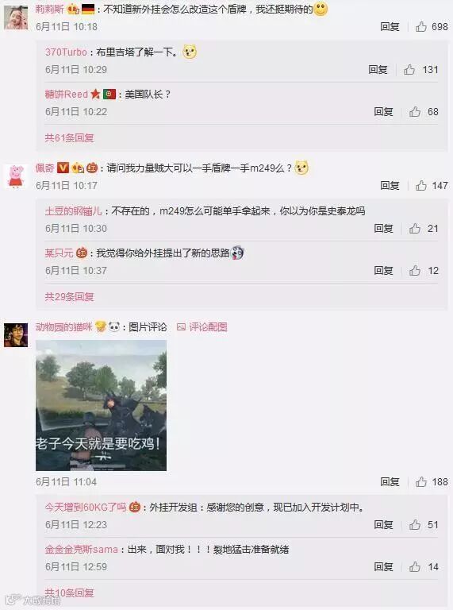Reply to 佩奇's m249 comment
The height and width of the screenshot is (610, 453).
(x=390, y=186)
